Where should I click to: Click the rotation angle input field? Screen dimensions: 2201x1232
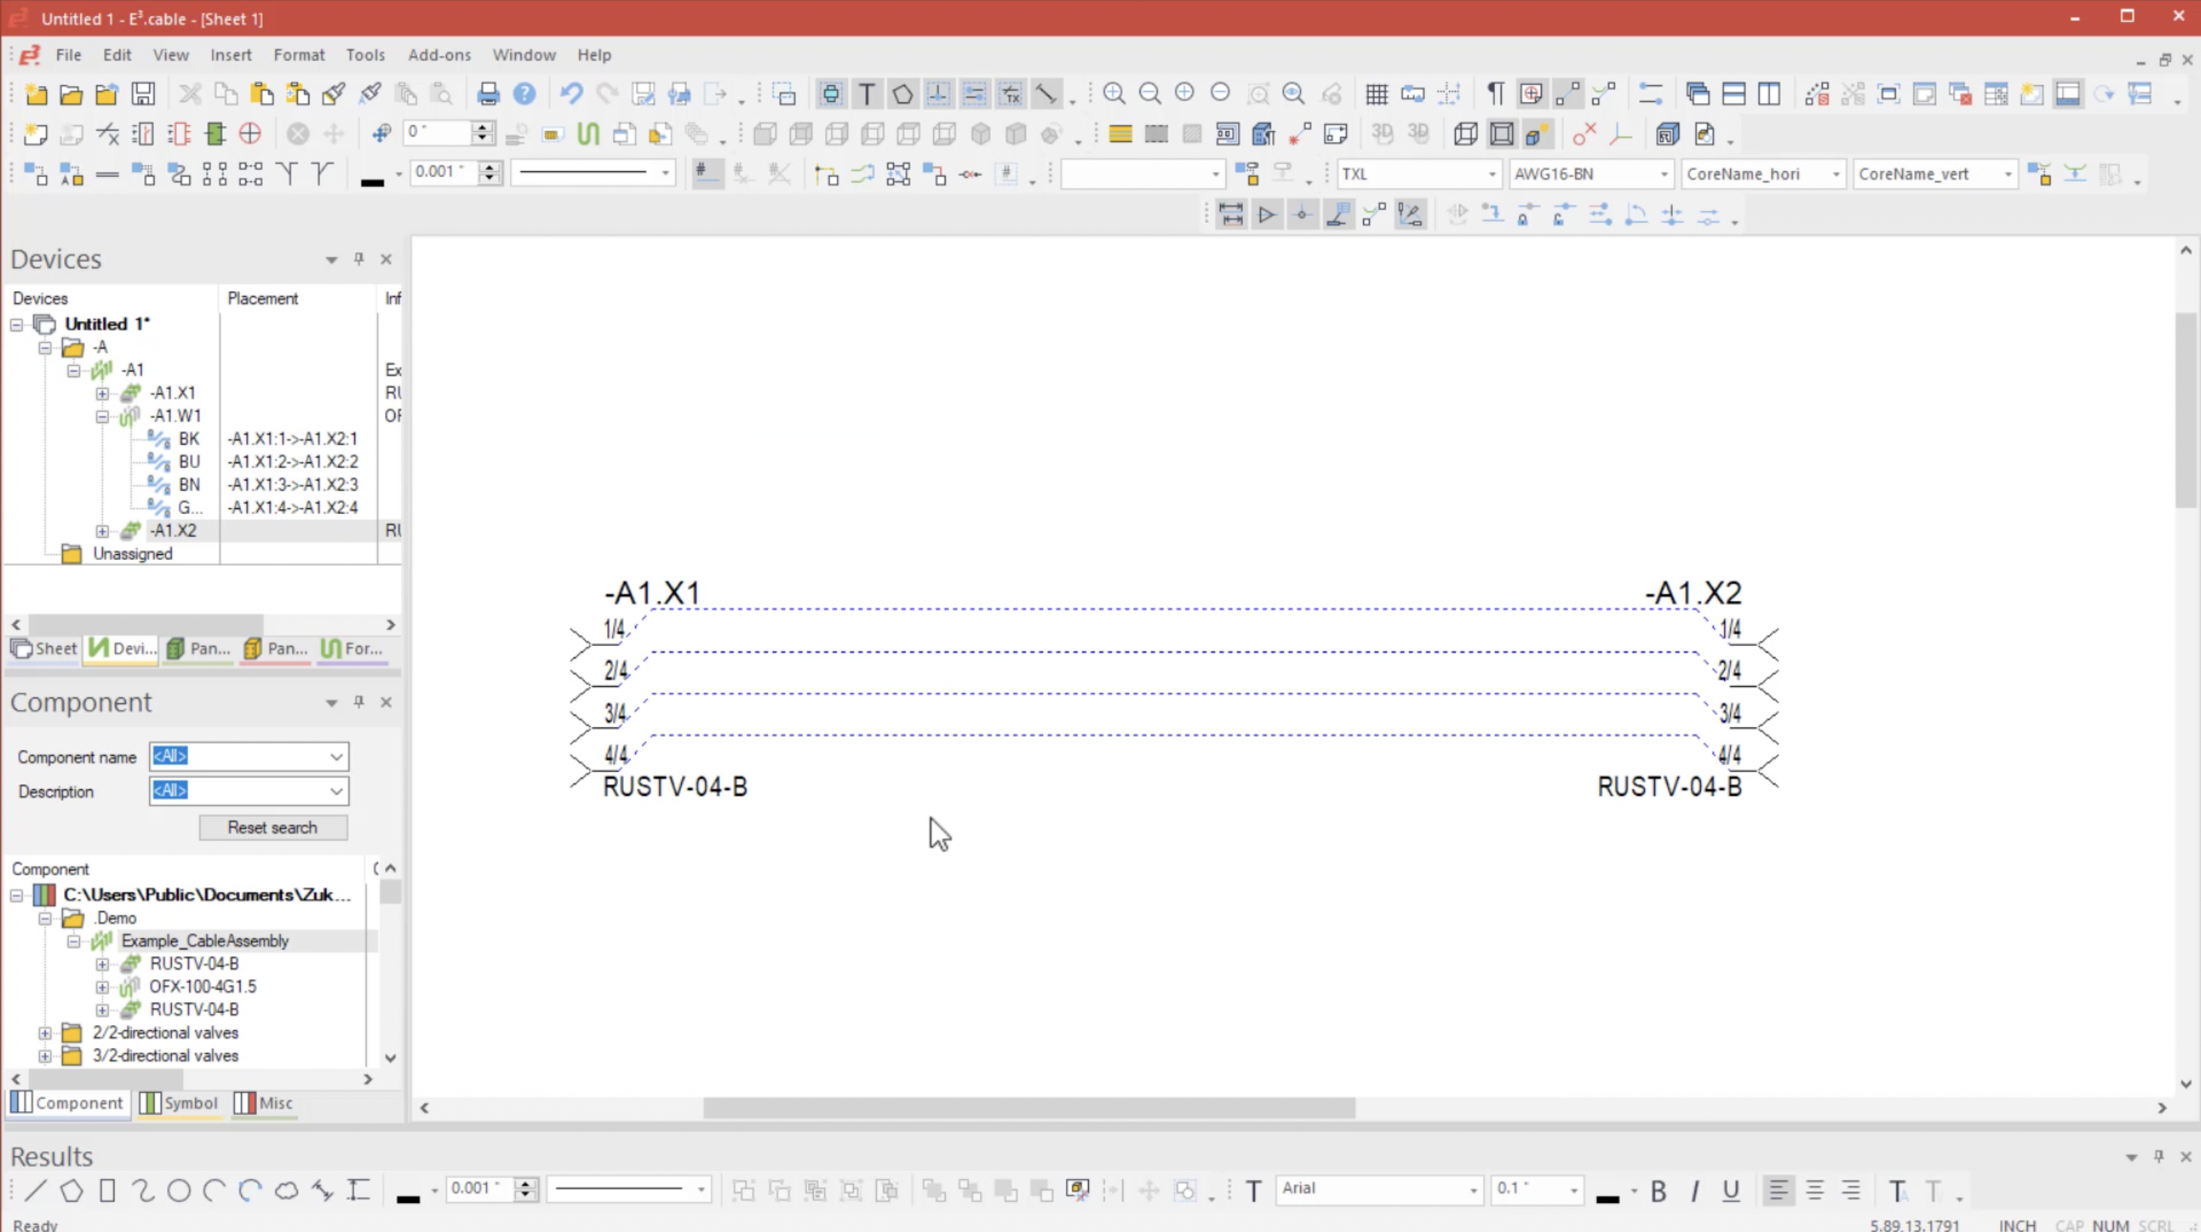439,133
